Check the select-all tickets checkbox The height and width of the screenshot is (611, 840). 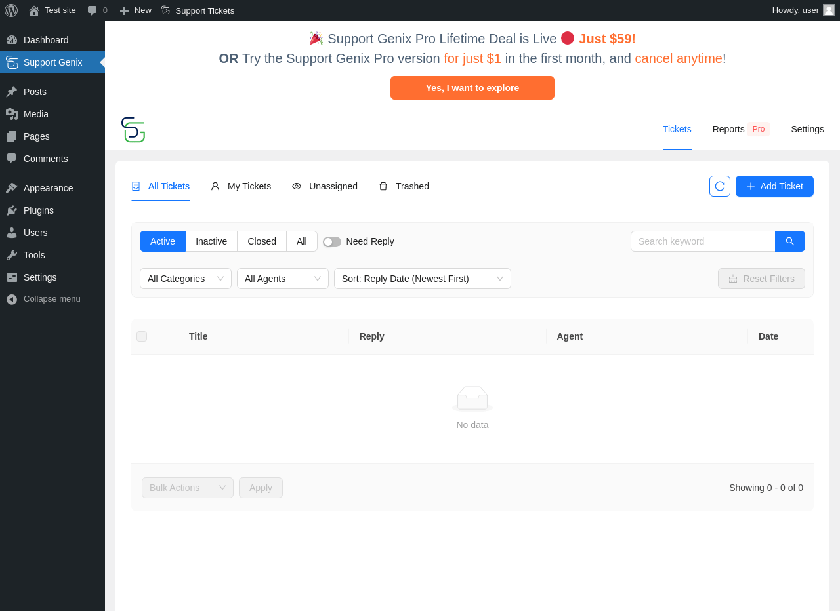tap(142, 336)
